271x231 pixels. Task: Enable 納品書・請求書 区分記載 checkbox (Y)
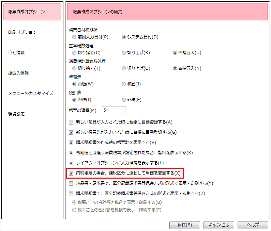71,183
